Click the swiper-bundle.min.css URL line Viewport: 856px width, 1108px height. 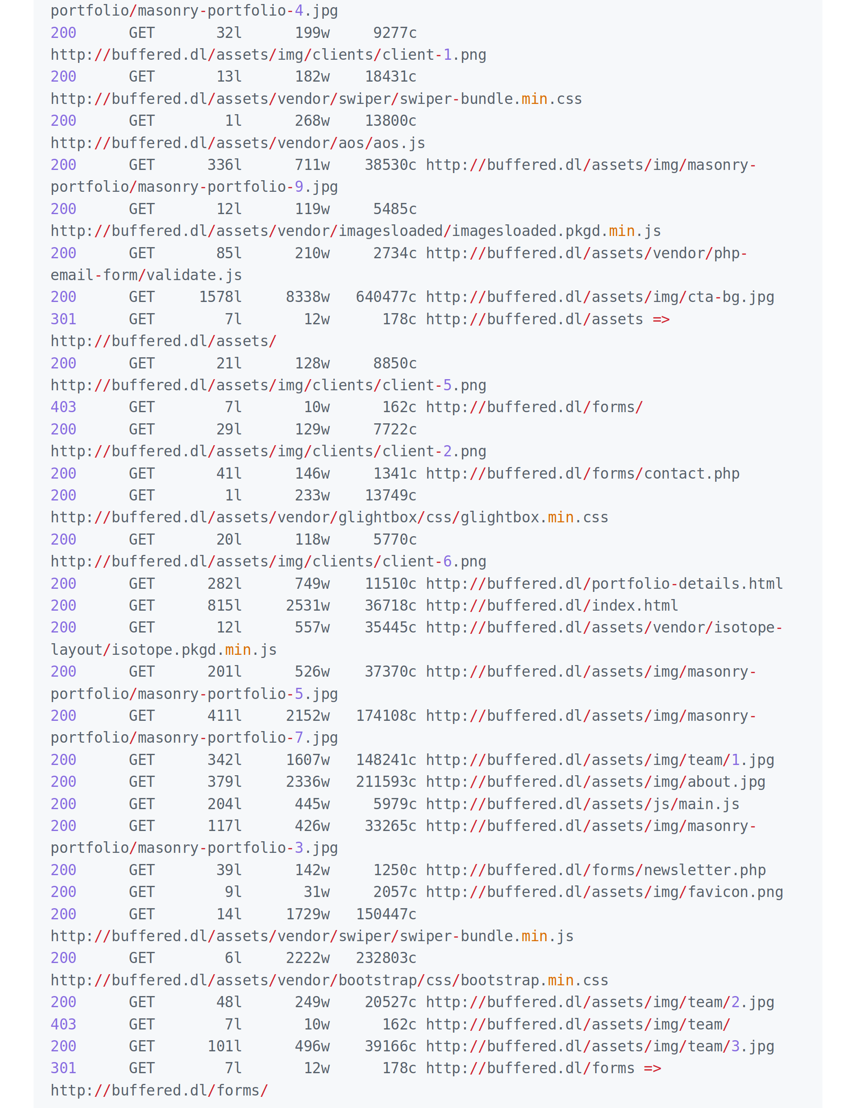pyautogui.click(x=317, y=99)
